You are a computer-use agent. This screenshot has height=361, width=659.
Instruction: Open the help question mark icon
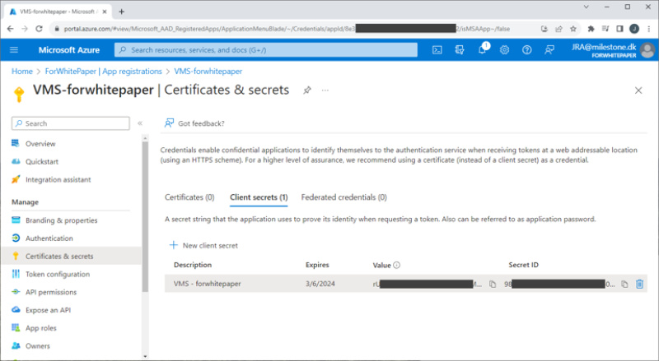[x=526, y=50]
